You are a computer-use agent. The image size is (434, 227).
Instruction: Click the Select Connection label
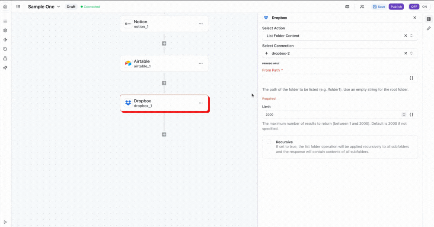[x=278, y=46]
